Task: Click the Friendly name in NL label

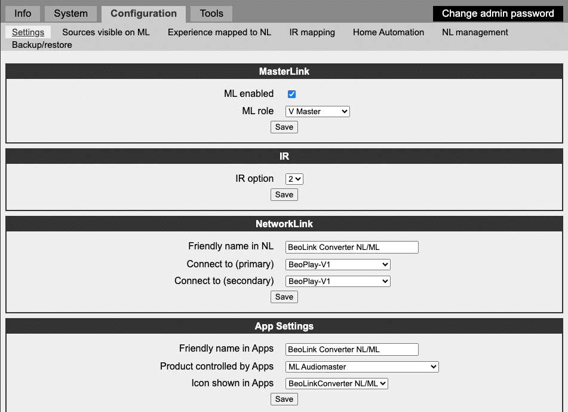Action: click(x=231, y=246)
